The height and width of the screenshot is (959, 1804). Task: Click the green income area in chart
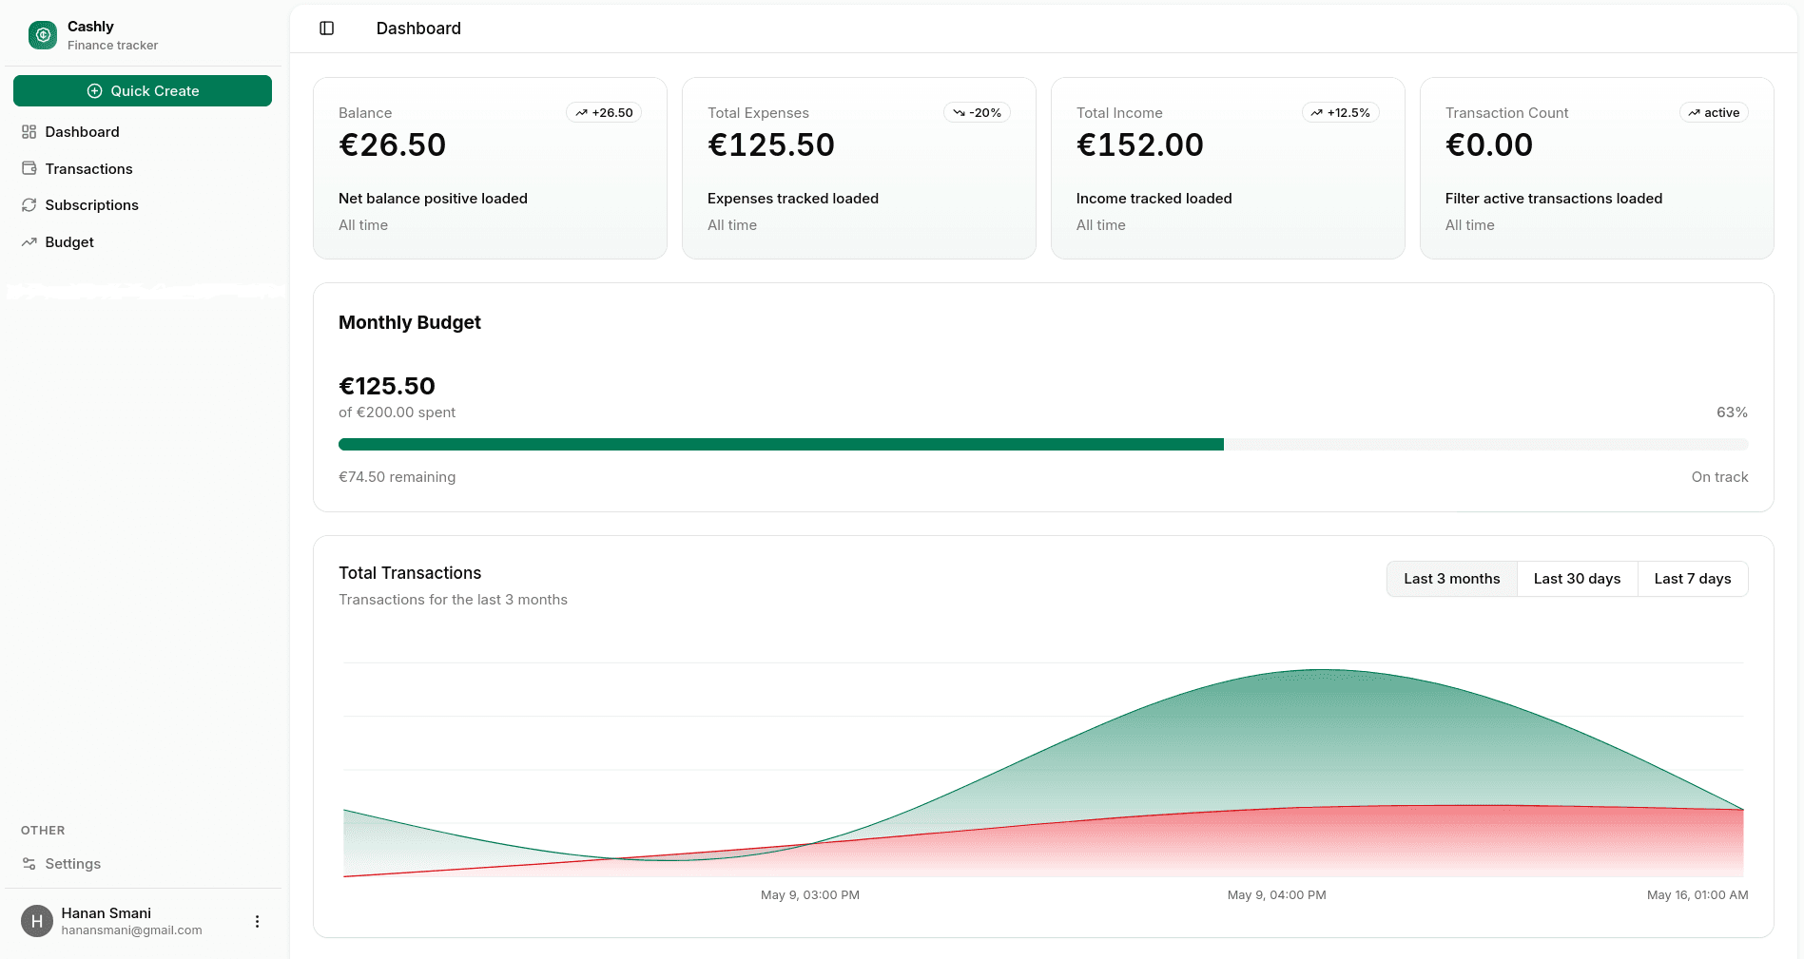(1322, 741)
